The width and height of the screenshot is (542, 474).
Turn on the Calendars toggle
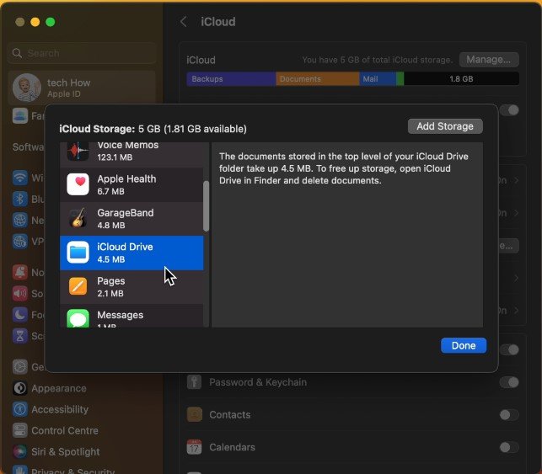coord(508,447)
